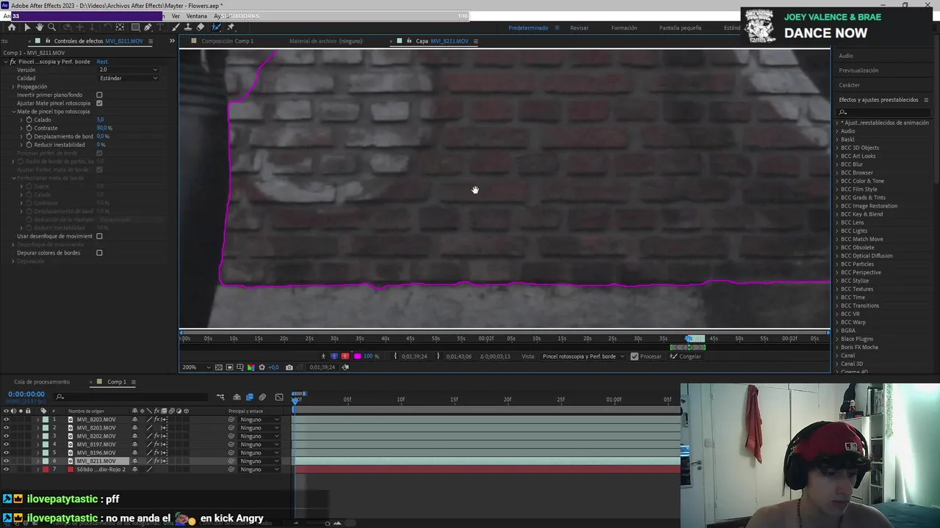Switch to Composición Comp 1 tab
The width and height of the screenshot is (940, 528).
(227, 41)
